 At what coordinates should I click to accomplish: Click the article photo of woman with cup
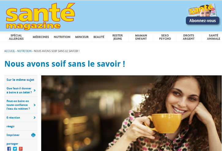(x=131, y=113)
